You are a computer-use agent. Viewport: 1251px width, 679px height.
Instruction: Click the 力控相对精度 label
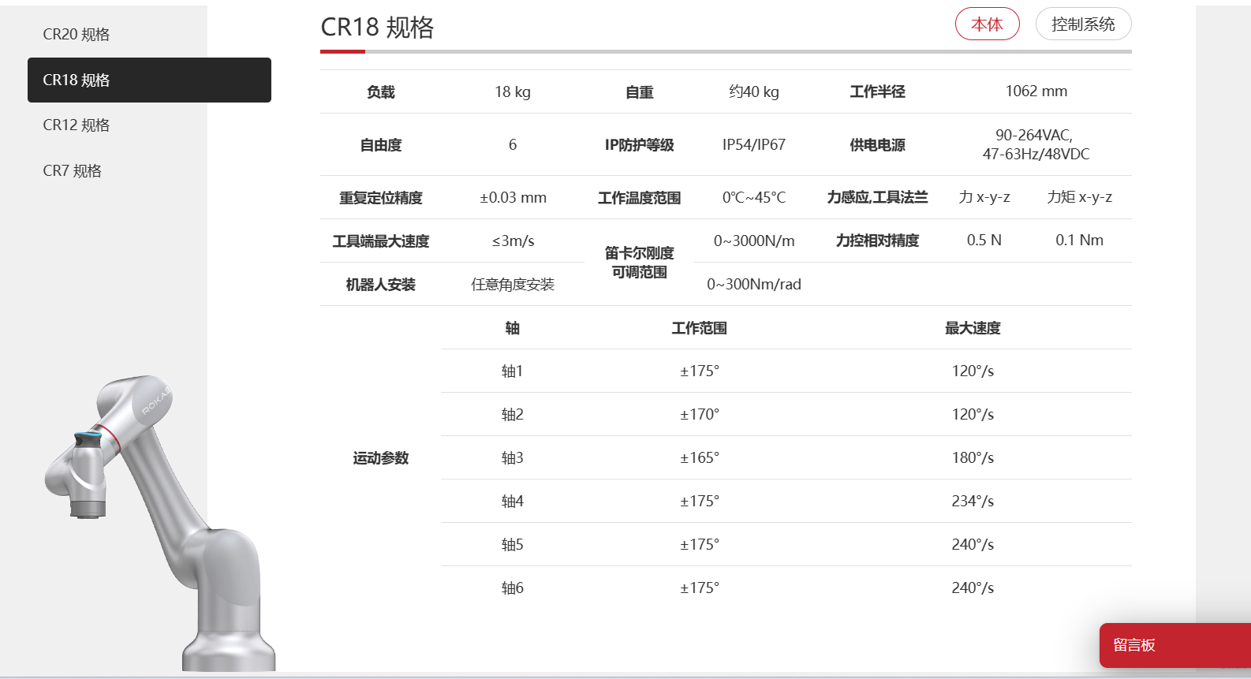click(878, 241)
